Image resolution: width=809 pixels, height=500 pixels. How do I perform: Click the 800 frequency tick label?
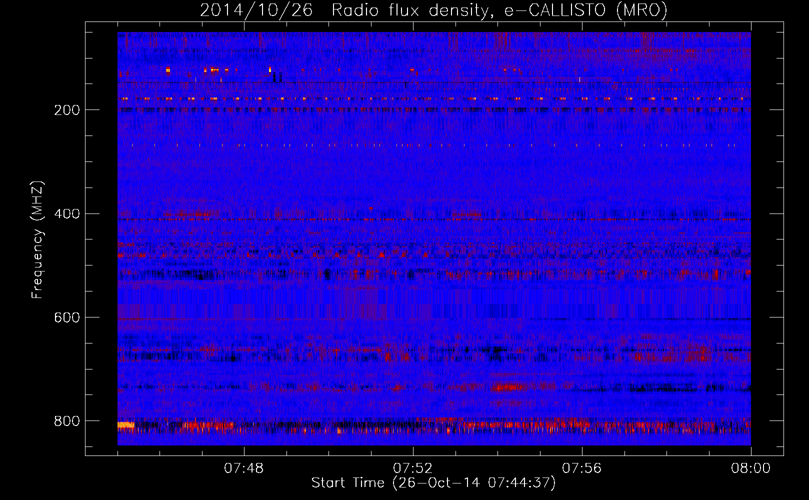pyautogui.click(x=67, y=421)
